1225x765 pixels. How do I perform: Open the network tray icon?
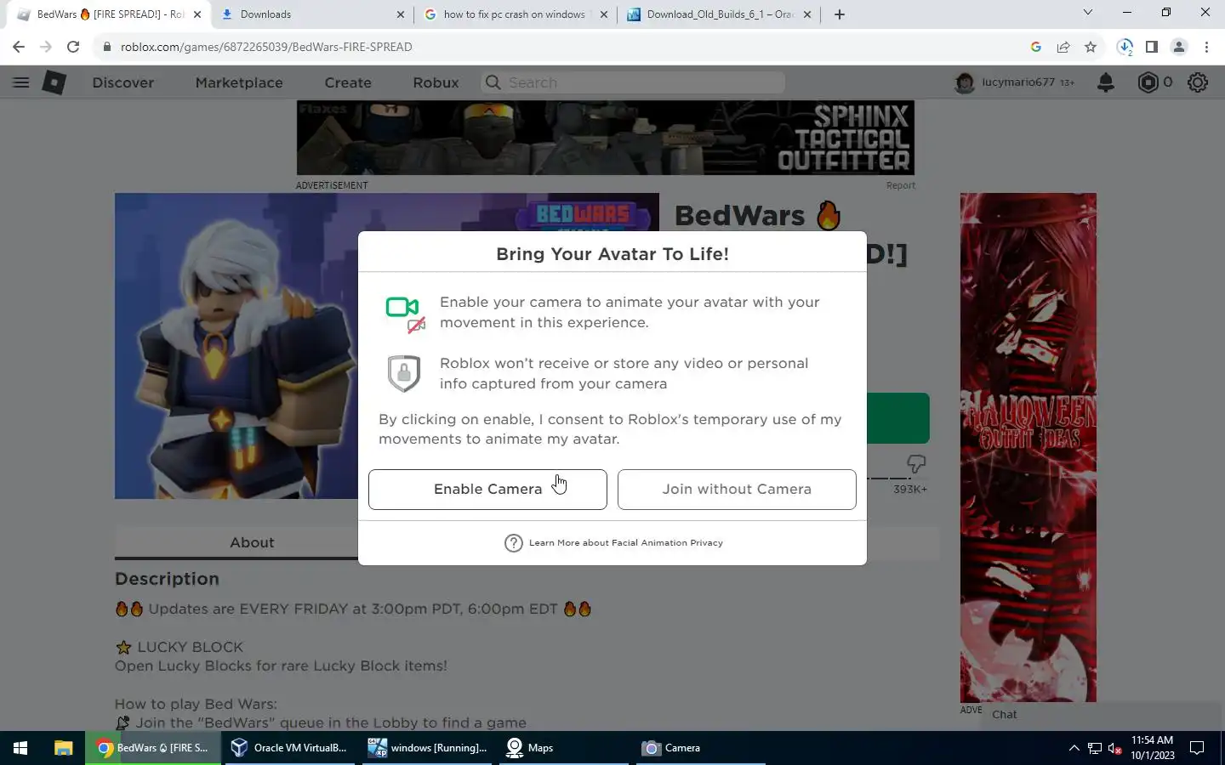point(1095,749)
